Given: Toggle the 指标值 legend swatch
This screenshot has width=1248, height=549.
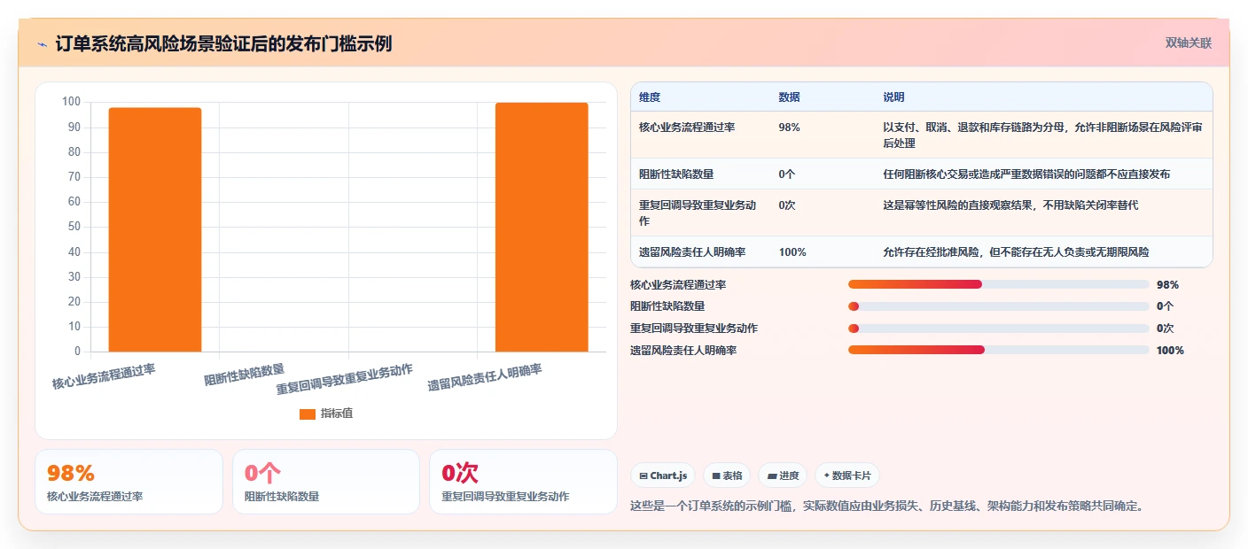Looking at the screenshot, I should pyautogui.click(x=308, y=414).
